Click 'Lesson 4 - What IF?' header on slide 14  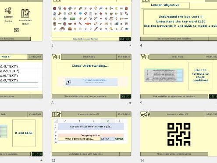tap(177, 114)
